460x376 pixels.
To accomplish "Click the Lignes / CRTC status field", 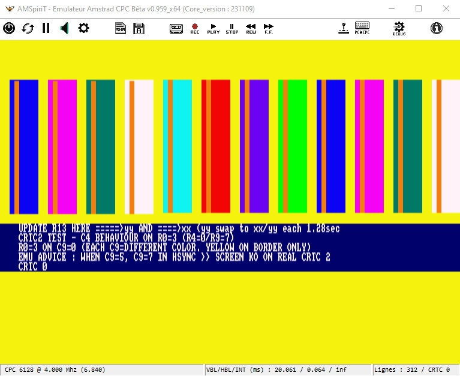I will pos(416,370).
